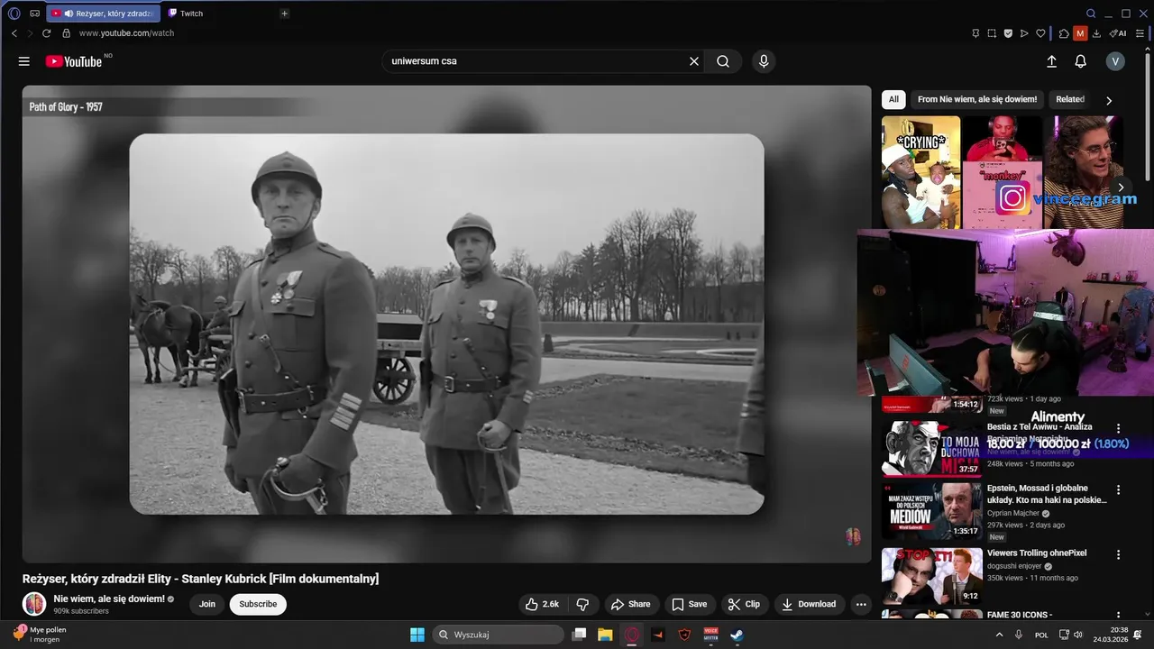Select the Related filter chip
The height and width of the screenshot is (649, 1154).
pos(1070,99)
